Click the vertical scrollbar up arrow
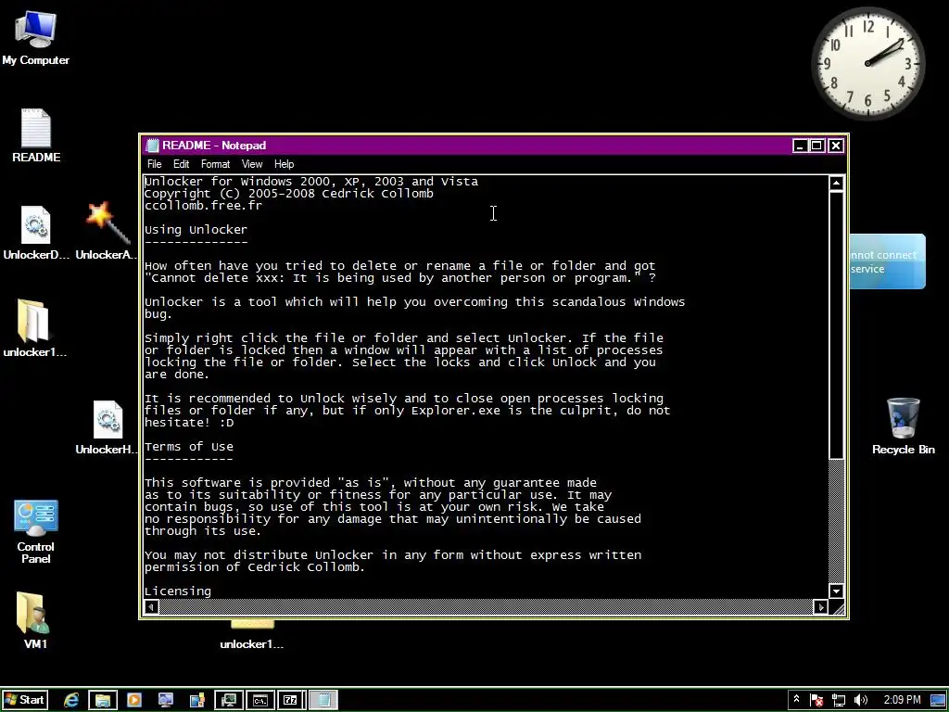Screen dimensions: 949x712 click(837, 183)
